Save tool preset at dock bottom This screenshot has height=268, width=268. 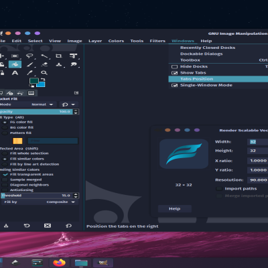click(6, 226)
